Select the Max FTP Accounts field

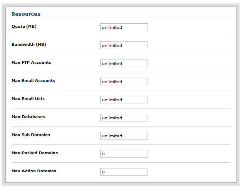pyautogui.click(x=124, y=63)
